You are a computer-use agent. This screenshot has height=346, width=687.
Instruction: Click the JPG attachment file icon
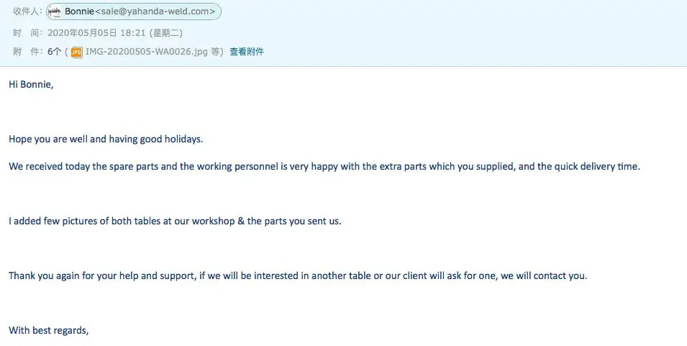(x=77, y=52)
